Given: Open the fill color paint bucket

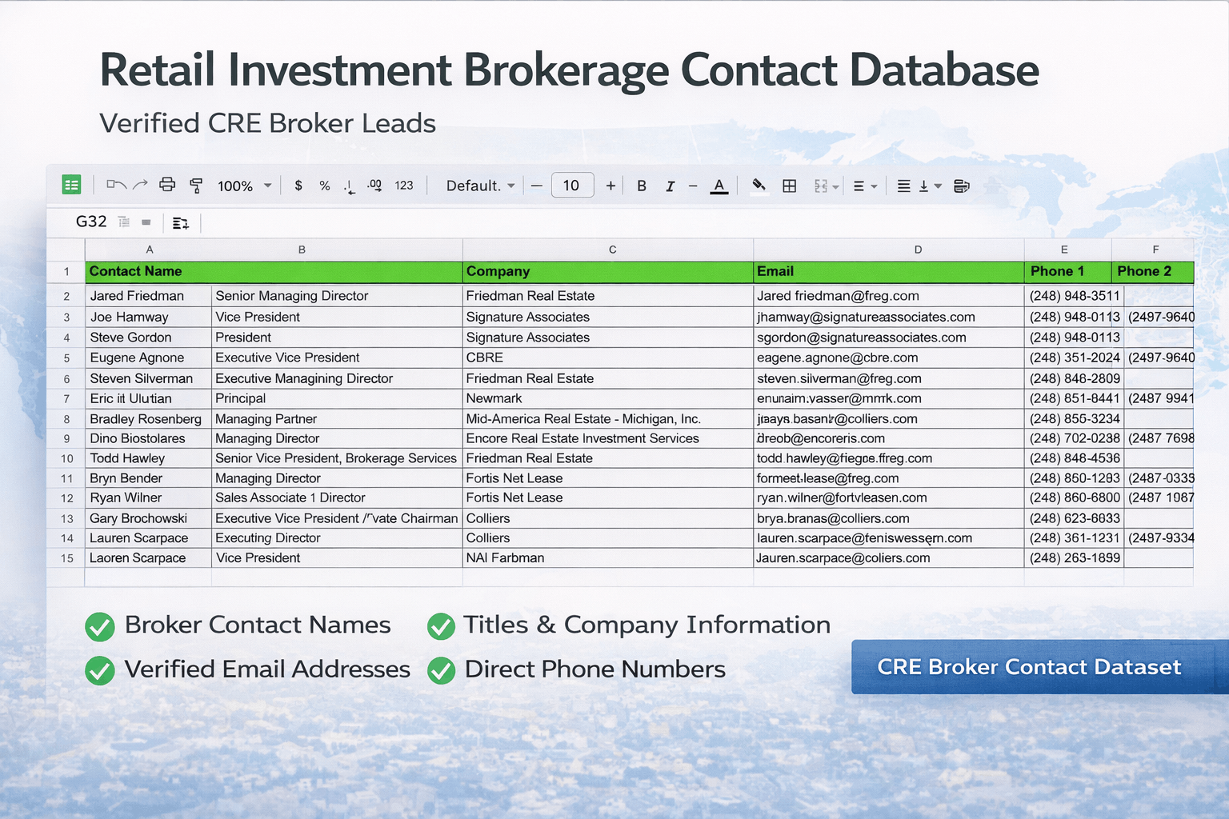Looking at the screenshot, I should 759,186.
